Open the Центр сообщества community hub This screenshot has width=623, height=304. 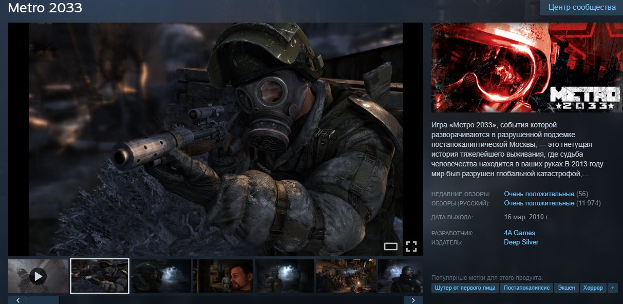pyautogui.click(x=581, y=8)
